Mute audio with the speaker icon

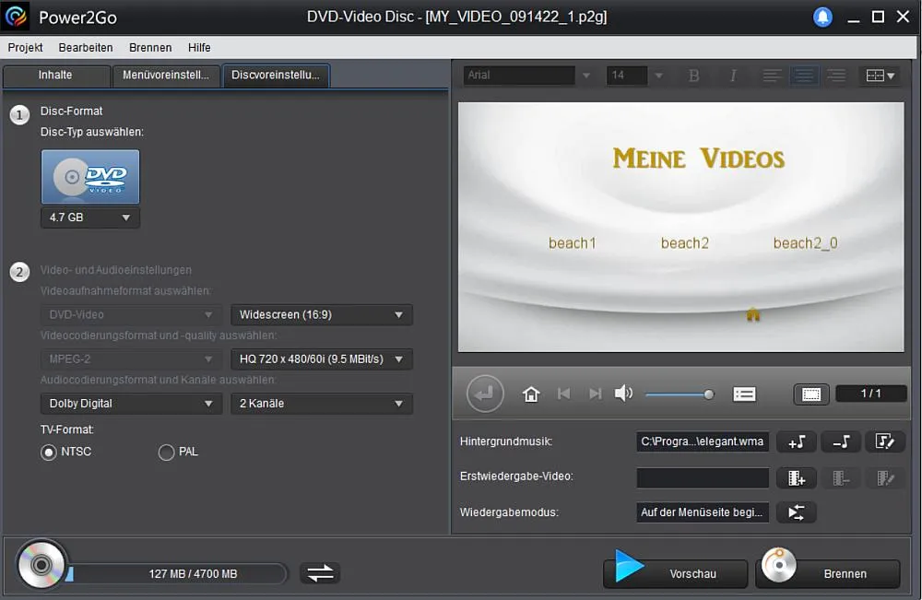[x=623, y=393]
